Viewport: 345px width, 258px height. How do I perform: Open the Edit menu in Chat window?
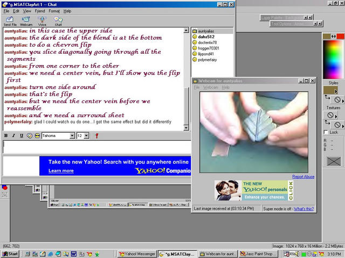16,11
